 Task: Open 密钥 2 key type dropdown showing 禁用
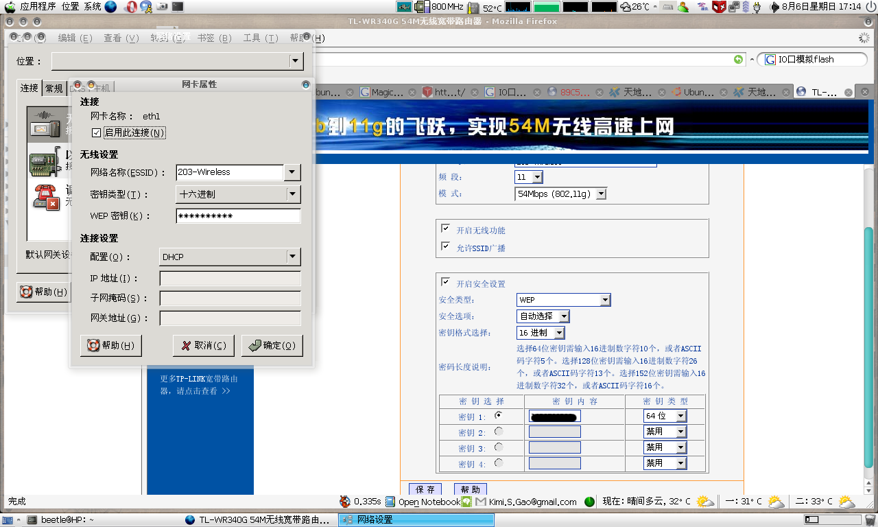[x=665, y=432]
